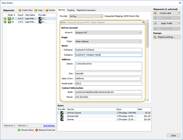The width and height of the screenshot is (183, 140).
Task: Close the Ship Orders window
Action: point(180,3)
